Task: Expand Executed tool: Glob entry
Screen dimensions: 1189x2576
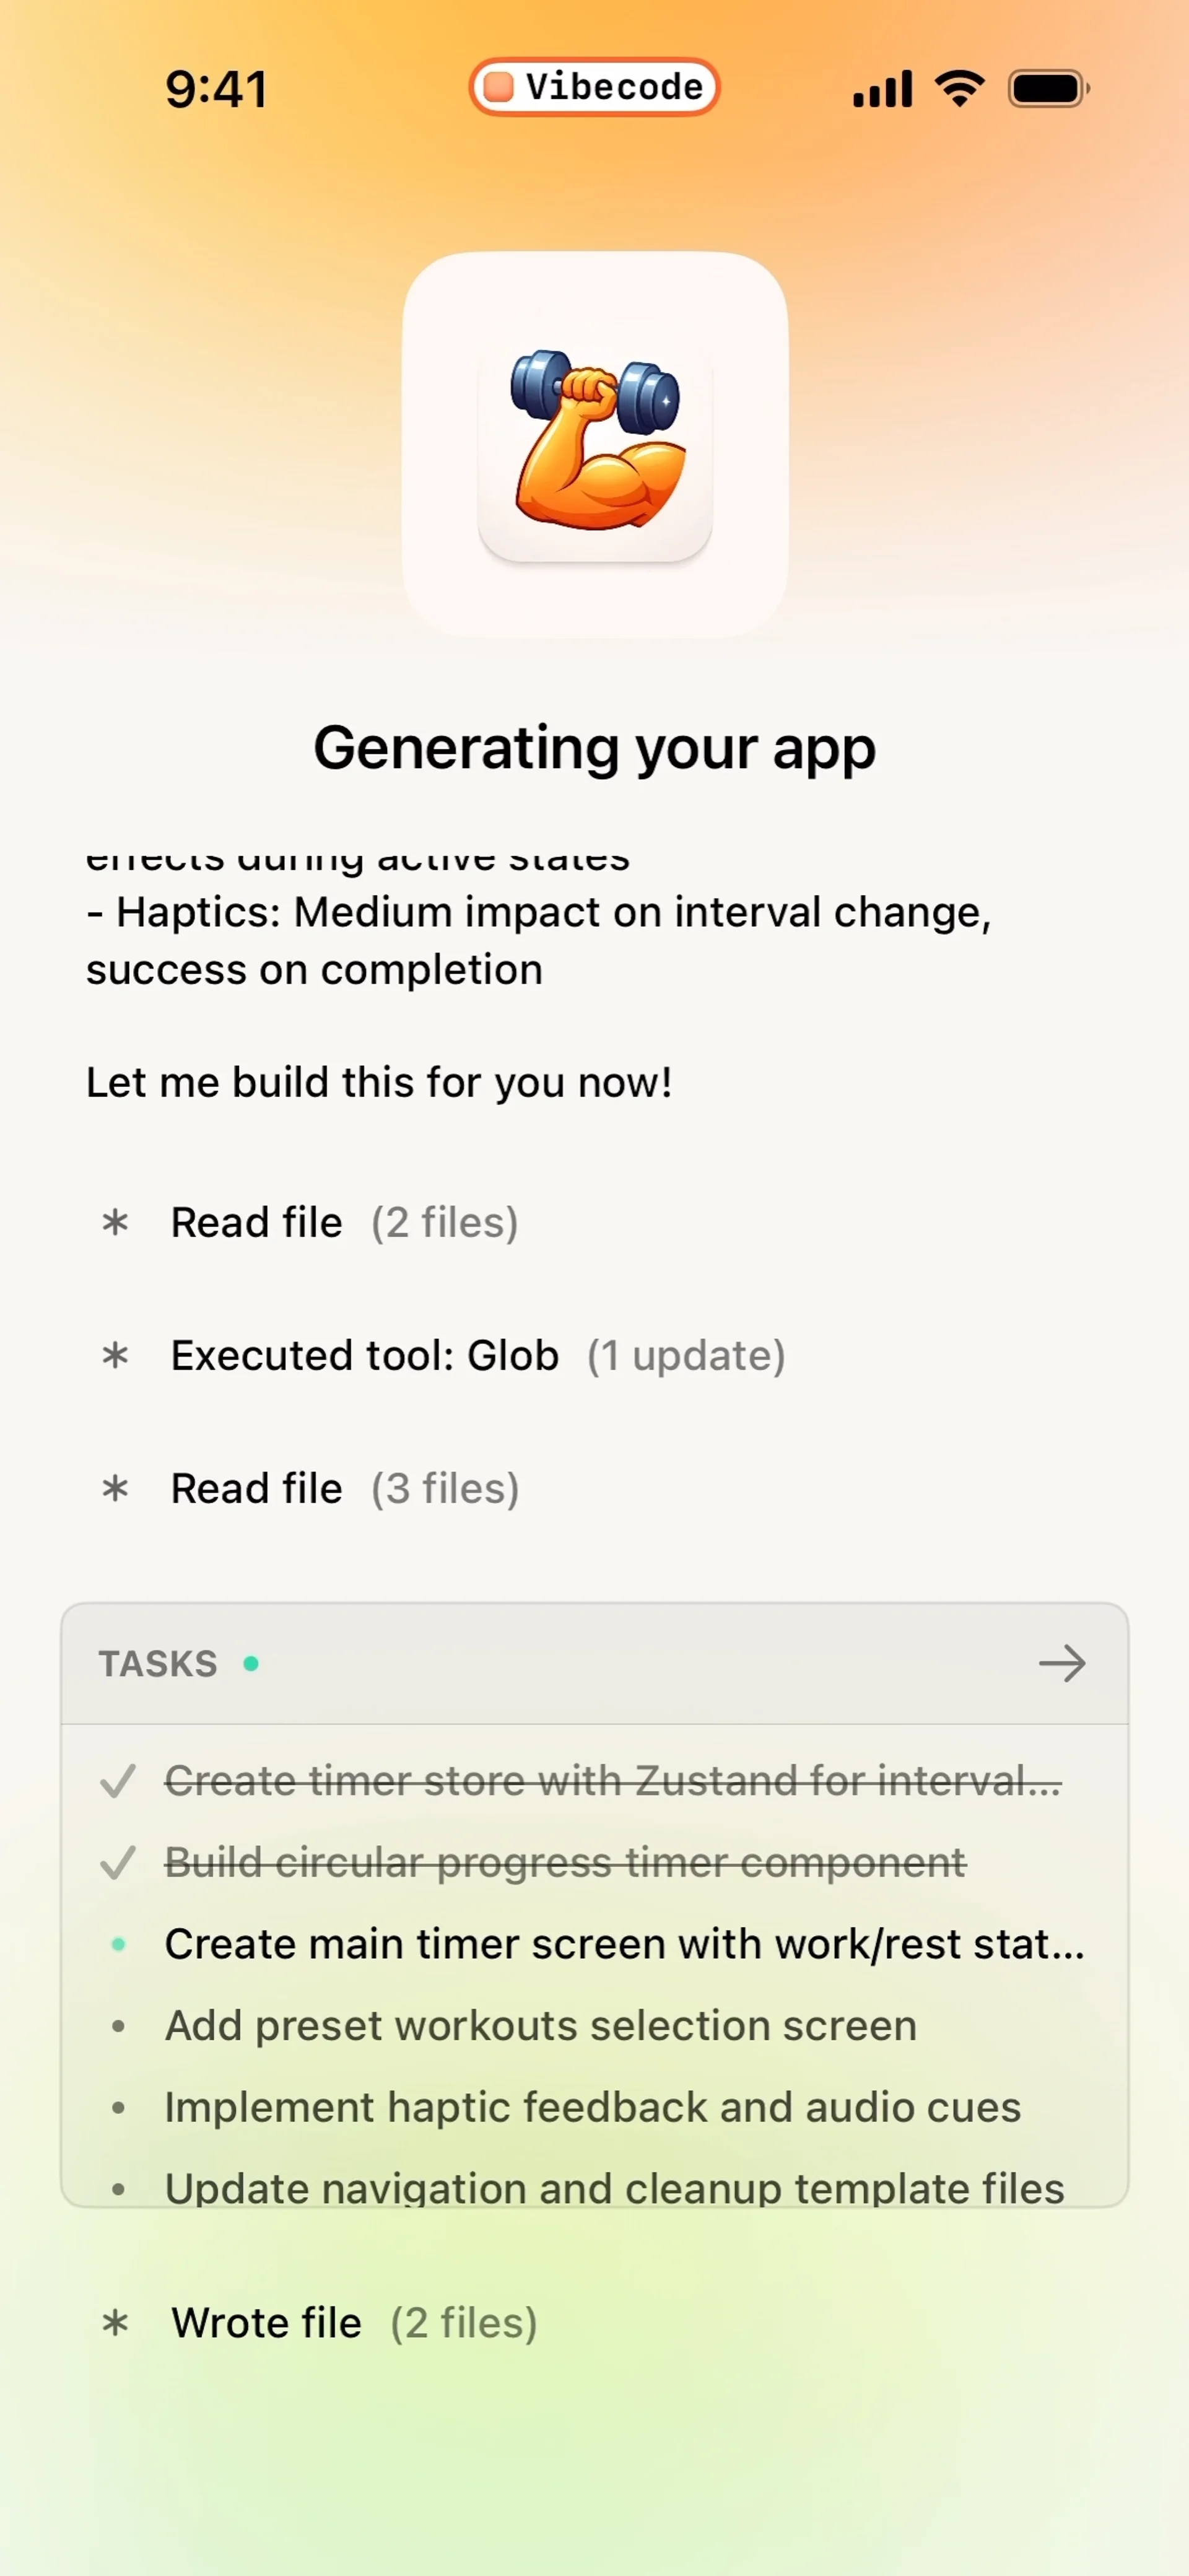Action: (x=477, y=1355)
